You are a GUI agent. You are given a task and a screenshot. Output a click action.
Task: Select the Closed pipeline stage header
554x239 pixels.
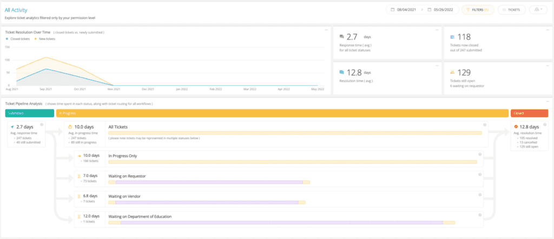(529, 113)
